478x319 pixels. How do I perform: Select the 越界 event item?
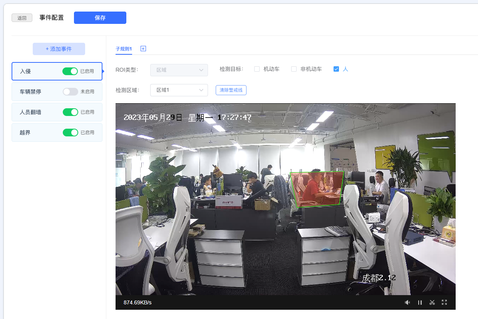(x=35, y=133)
